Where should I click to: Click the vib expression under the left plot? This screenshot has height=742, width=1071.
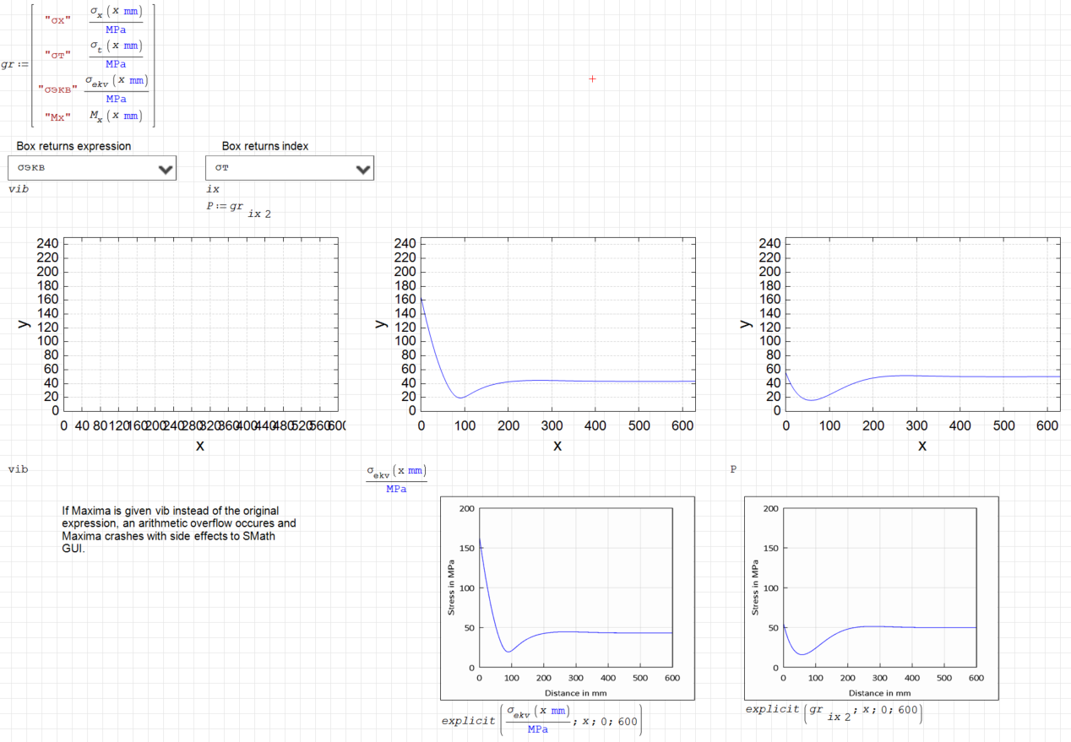click(x=19, y=468)
